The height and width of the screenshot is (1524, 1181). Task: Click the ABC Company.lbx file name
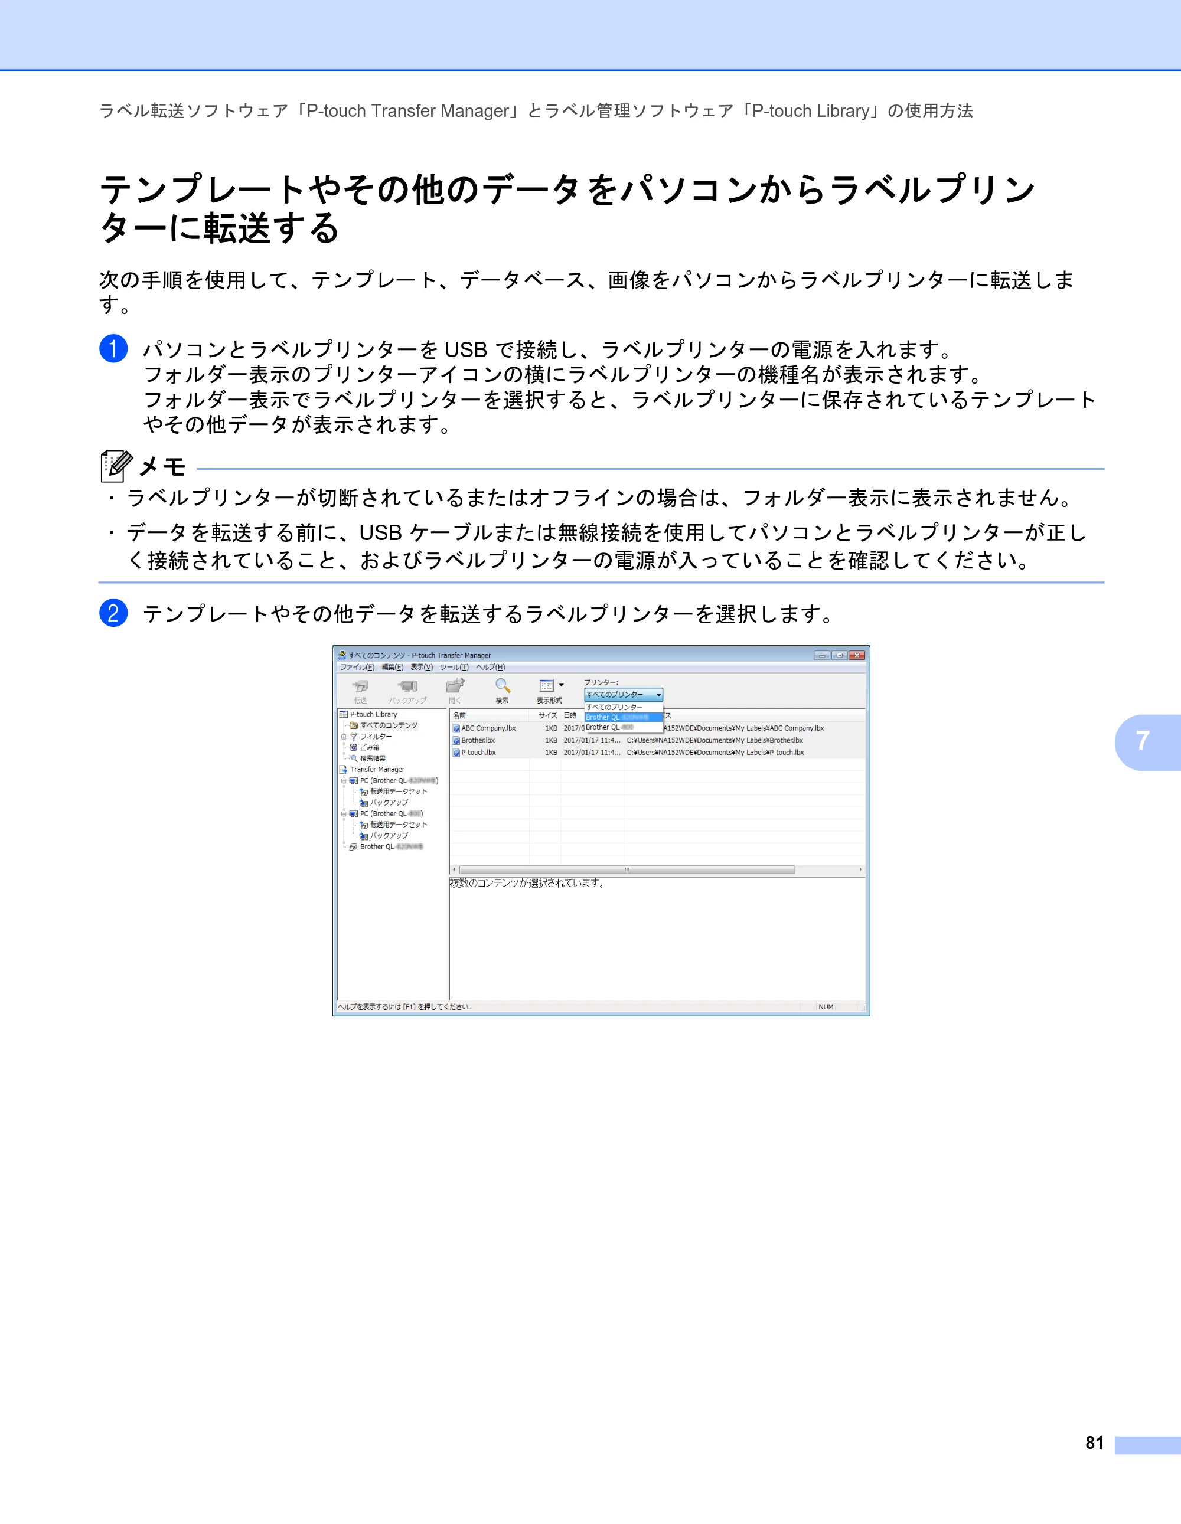point(488,728)
